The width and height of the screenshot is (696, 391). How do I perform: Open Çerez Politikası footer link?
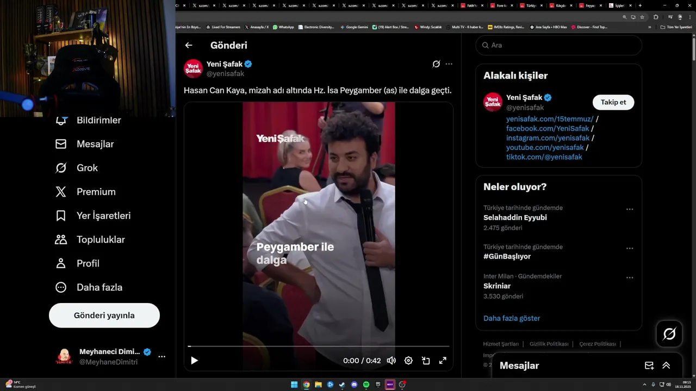[597, 344]
